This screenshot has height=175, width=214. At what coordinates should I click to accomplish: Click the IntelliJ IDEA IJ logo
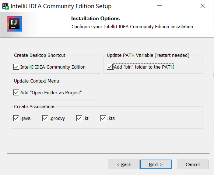14,24
